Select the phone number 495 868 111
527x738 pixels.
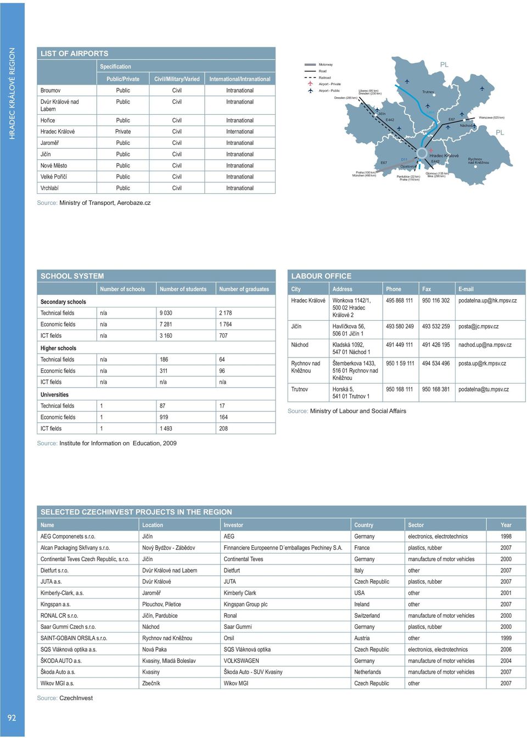pos(399,301)
